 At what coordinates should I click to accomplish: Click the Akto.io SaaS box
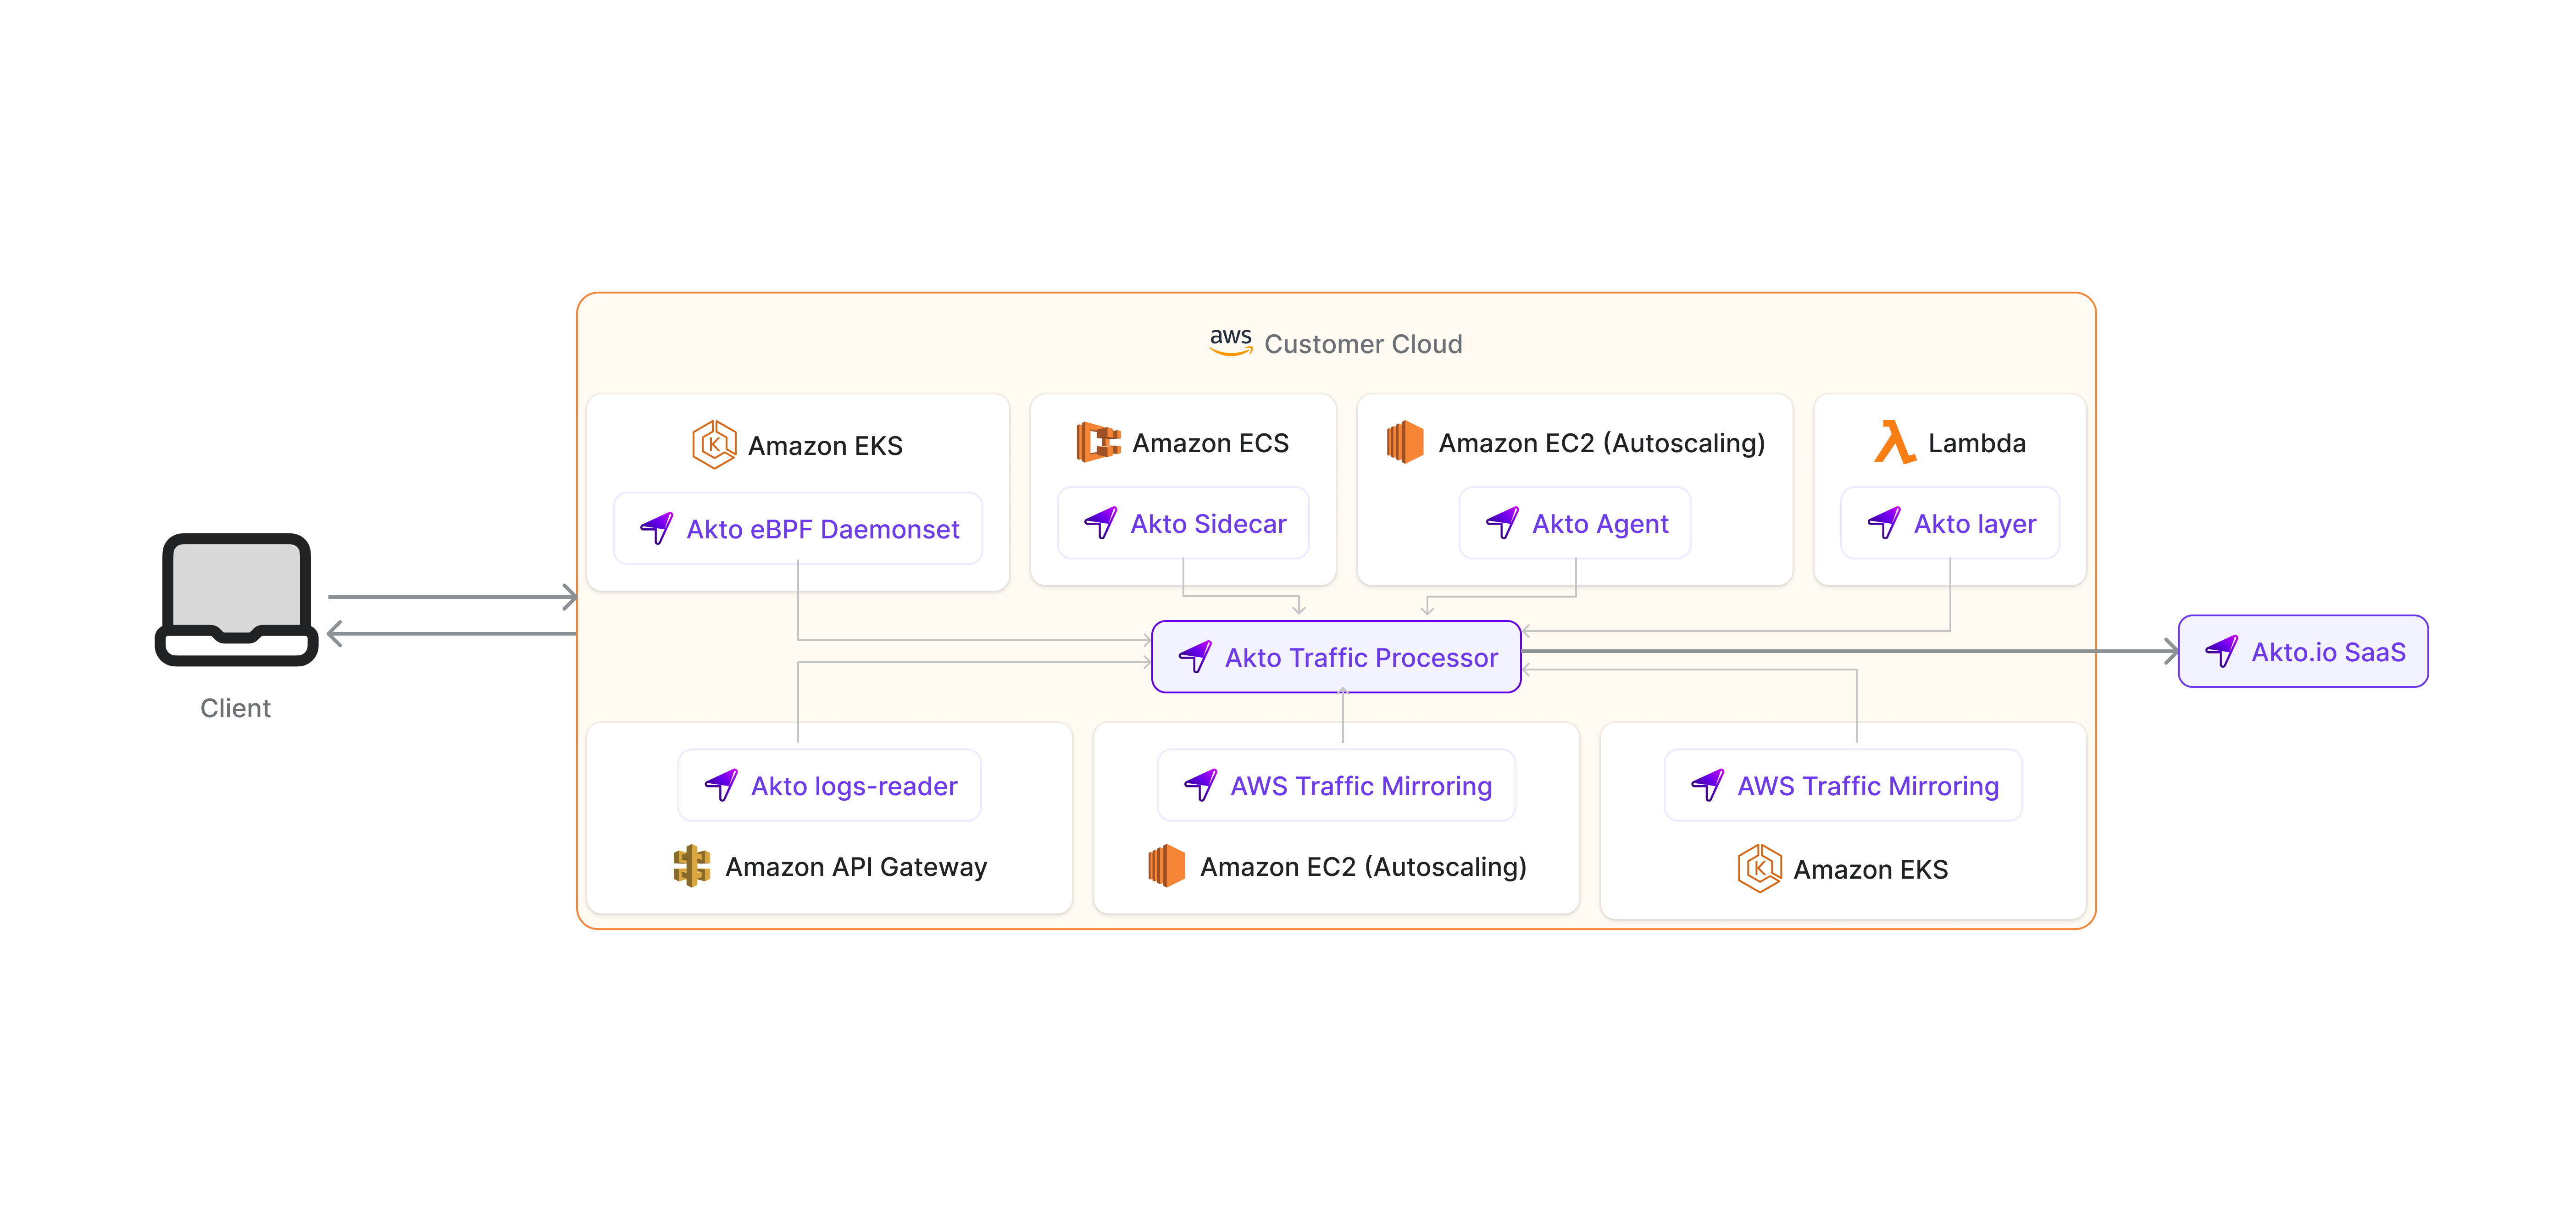click(2302, 652)
